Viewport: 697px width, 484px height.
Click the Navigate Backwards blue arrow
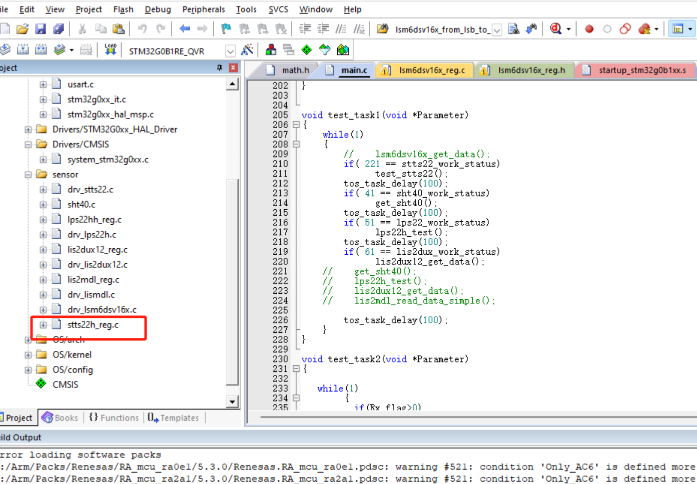(185, 29)
